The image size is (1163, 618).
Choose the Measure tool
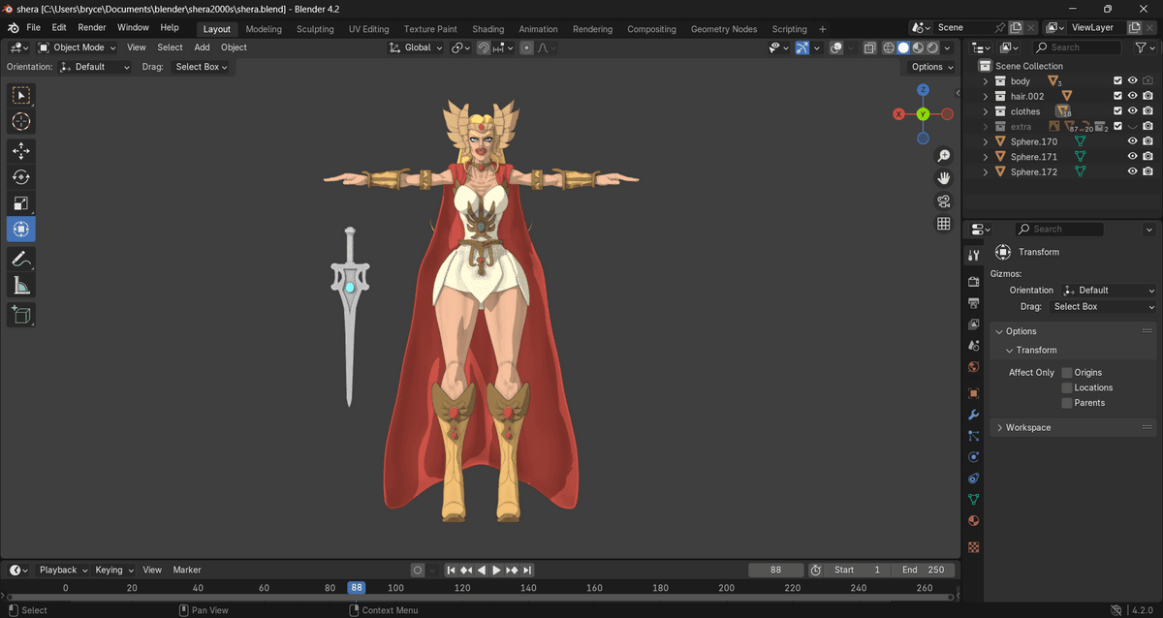point(21,285)
